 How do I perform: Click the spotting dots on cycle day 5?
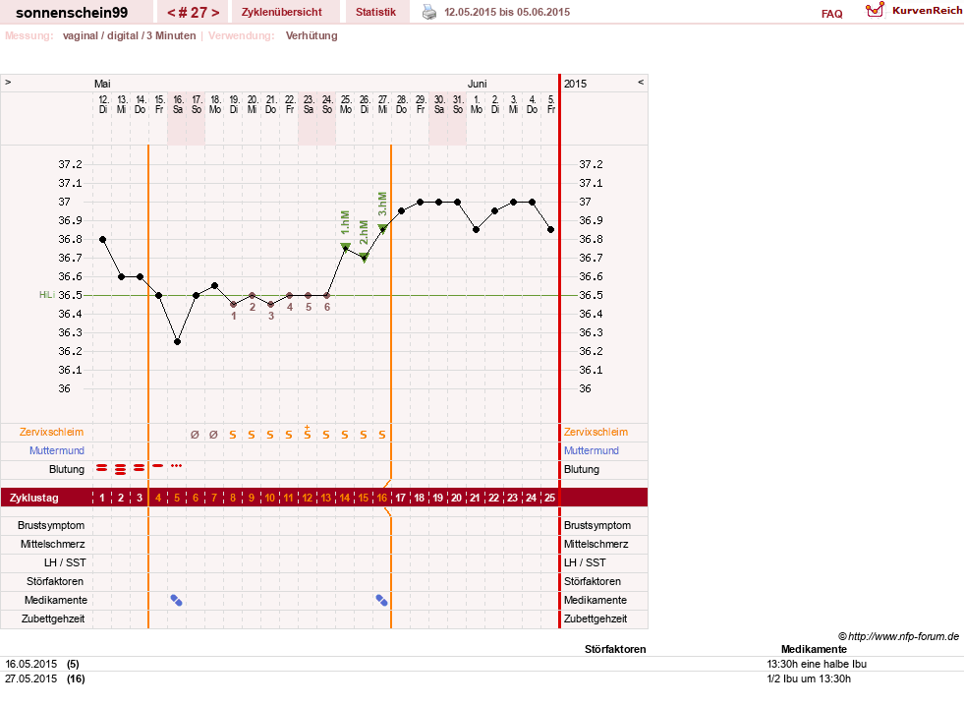tap(177, 466)
